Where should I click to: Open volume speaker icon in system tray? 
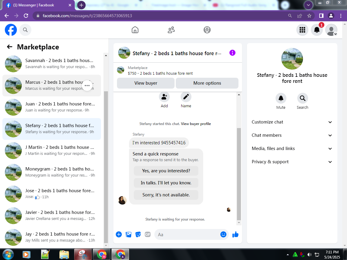309,255
